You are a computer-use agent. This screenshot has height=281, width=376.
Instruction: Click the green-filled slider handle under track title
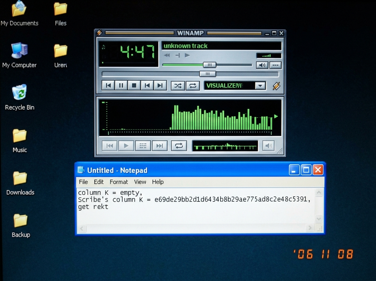210,65
